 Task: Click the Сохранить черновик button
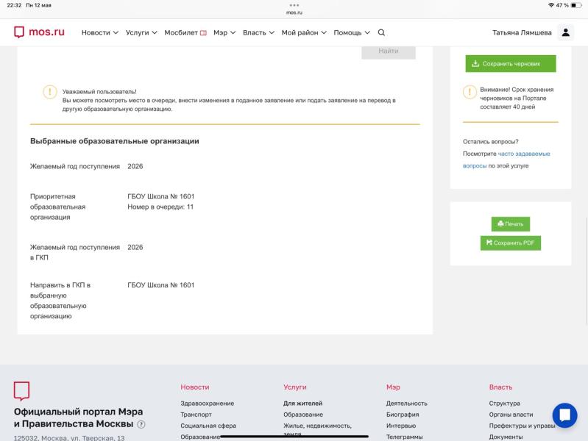click(x=511, y=64)
